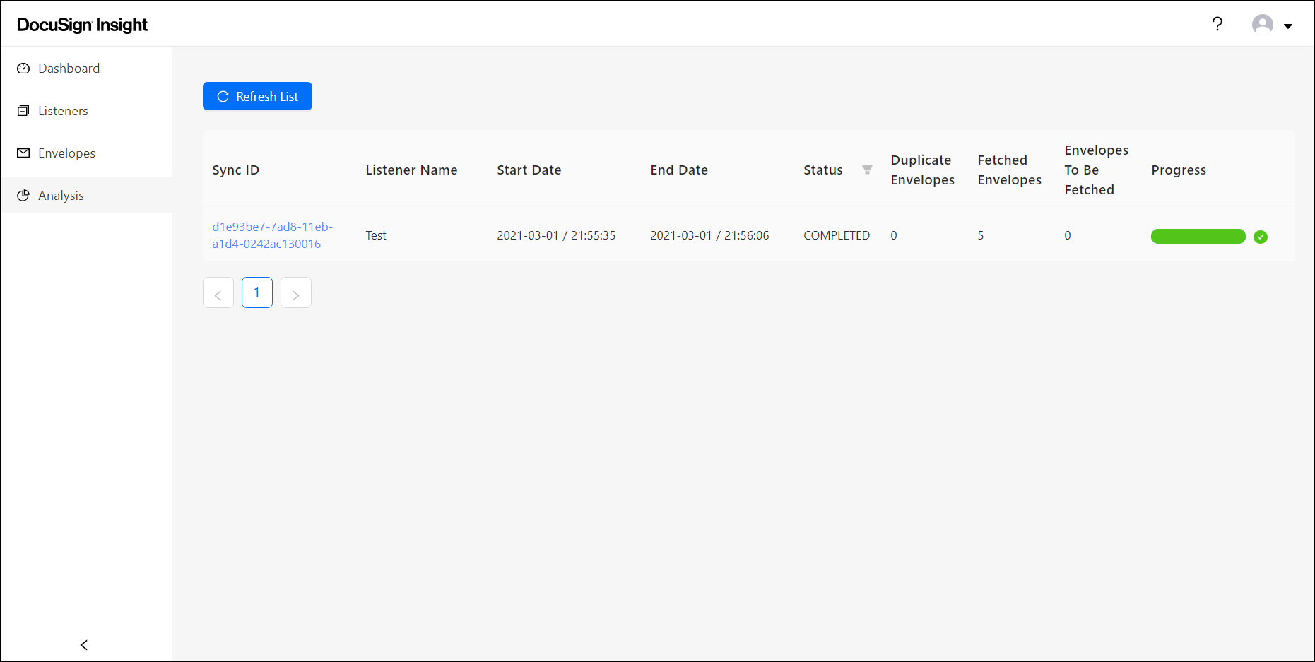Viewport: 1315px width, 662px height.
Task: Open help via the question mark icon
Action: click(1217, 25)
